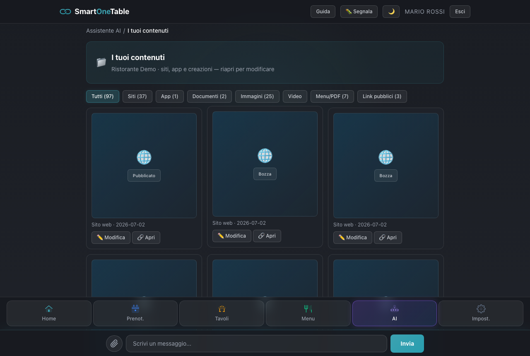Go to Home in the bottom navigation
This screenshot has height=356, width=530.
tap(49, 313)
